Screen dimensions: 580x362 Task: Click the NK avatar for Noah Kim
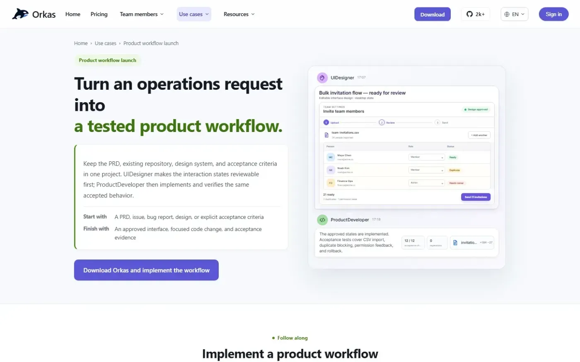click(331, 170)
